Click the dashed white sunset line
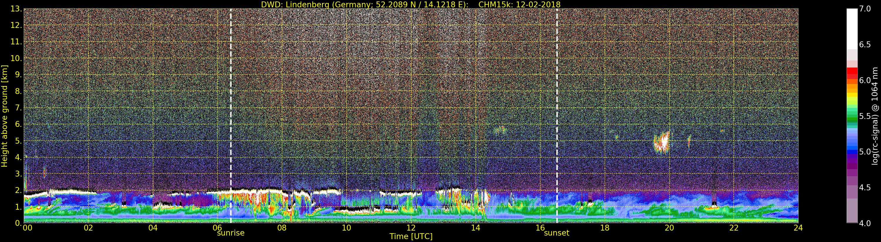The width and height of the screenshot is (881, 242). click(x=557, y=116)
